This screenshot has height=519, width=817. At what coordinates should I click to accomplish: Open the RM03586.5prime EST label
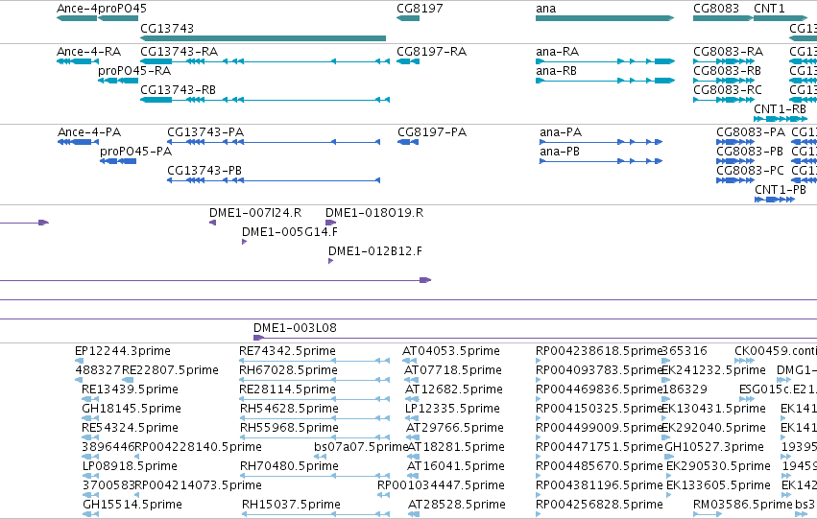point(742,505)
